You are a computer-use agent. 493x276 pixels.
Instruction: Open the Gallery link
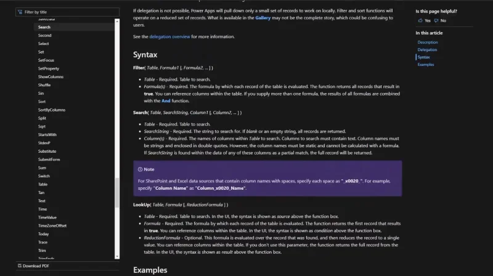263,18
